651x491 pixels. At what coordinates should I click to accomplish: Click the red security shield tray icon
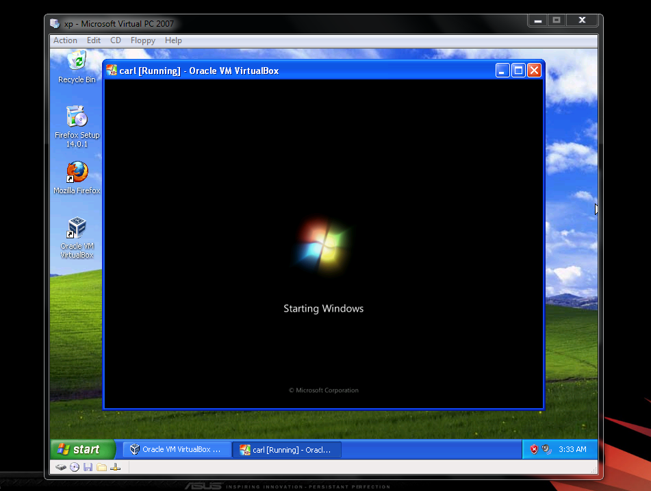pos(534,449)
